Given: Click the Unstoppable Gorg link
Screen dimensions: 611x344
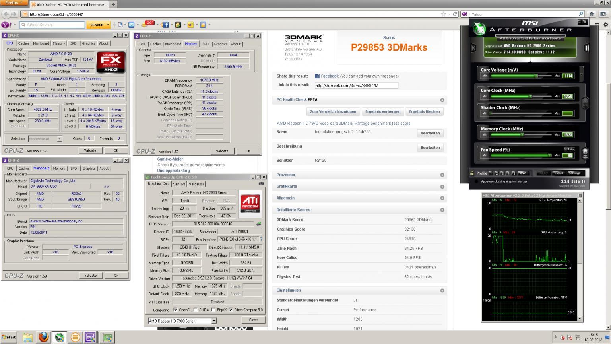Looking at the screenshot, I should [x=173, y=171].
